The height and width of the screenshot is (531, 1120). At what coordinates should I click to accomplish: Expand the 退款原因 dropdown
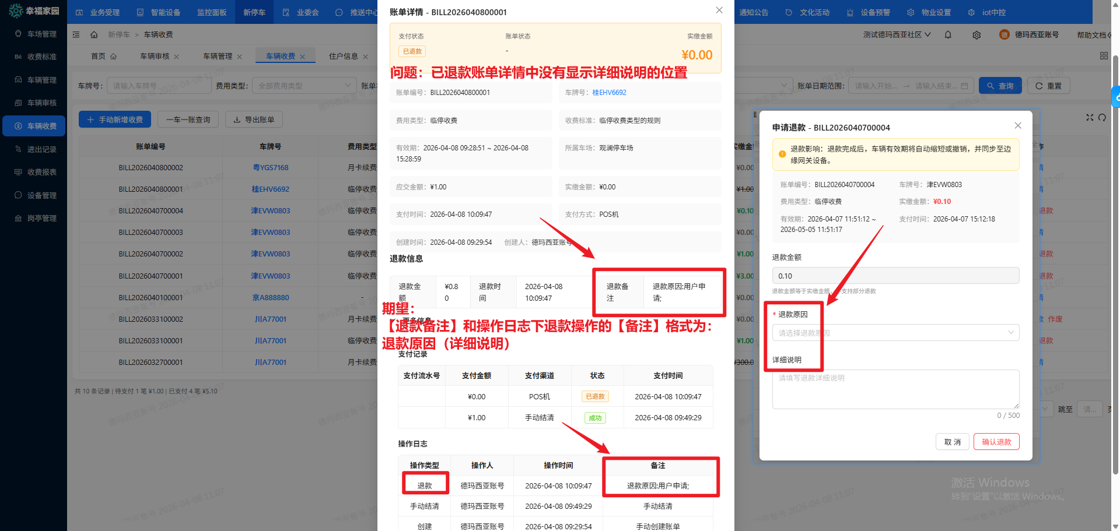(x=895, y=333)
